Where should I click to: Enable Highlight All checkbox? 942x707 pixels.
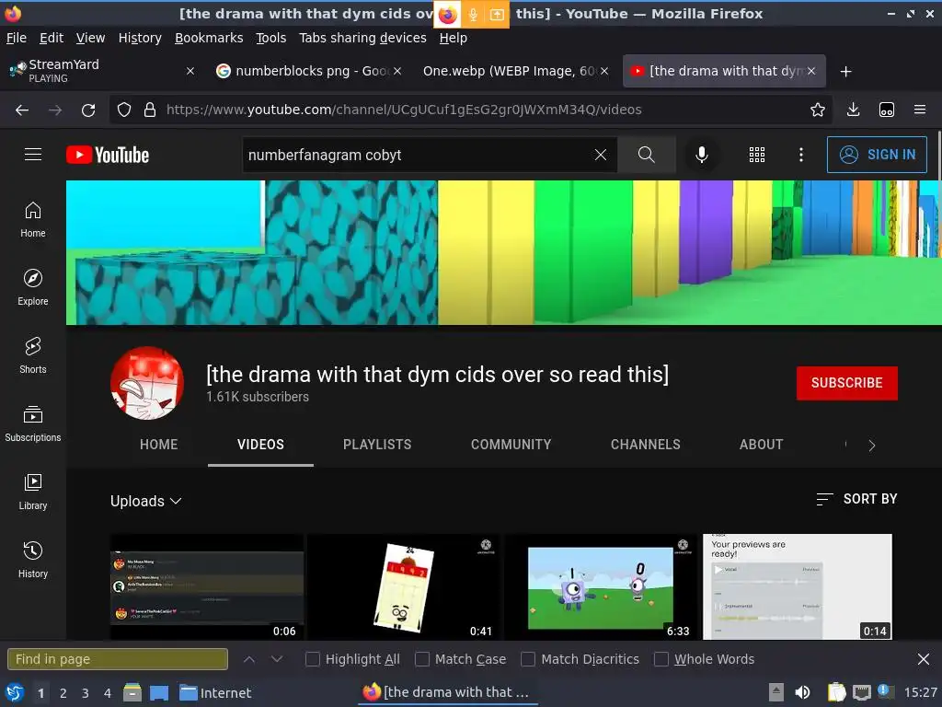[313, 659]
